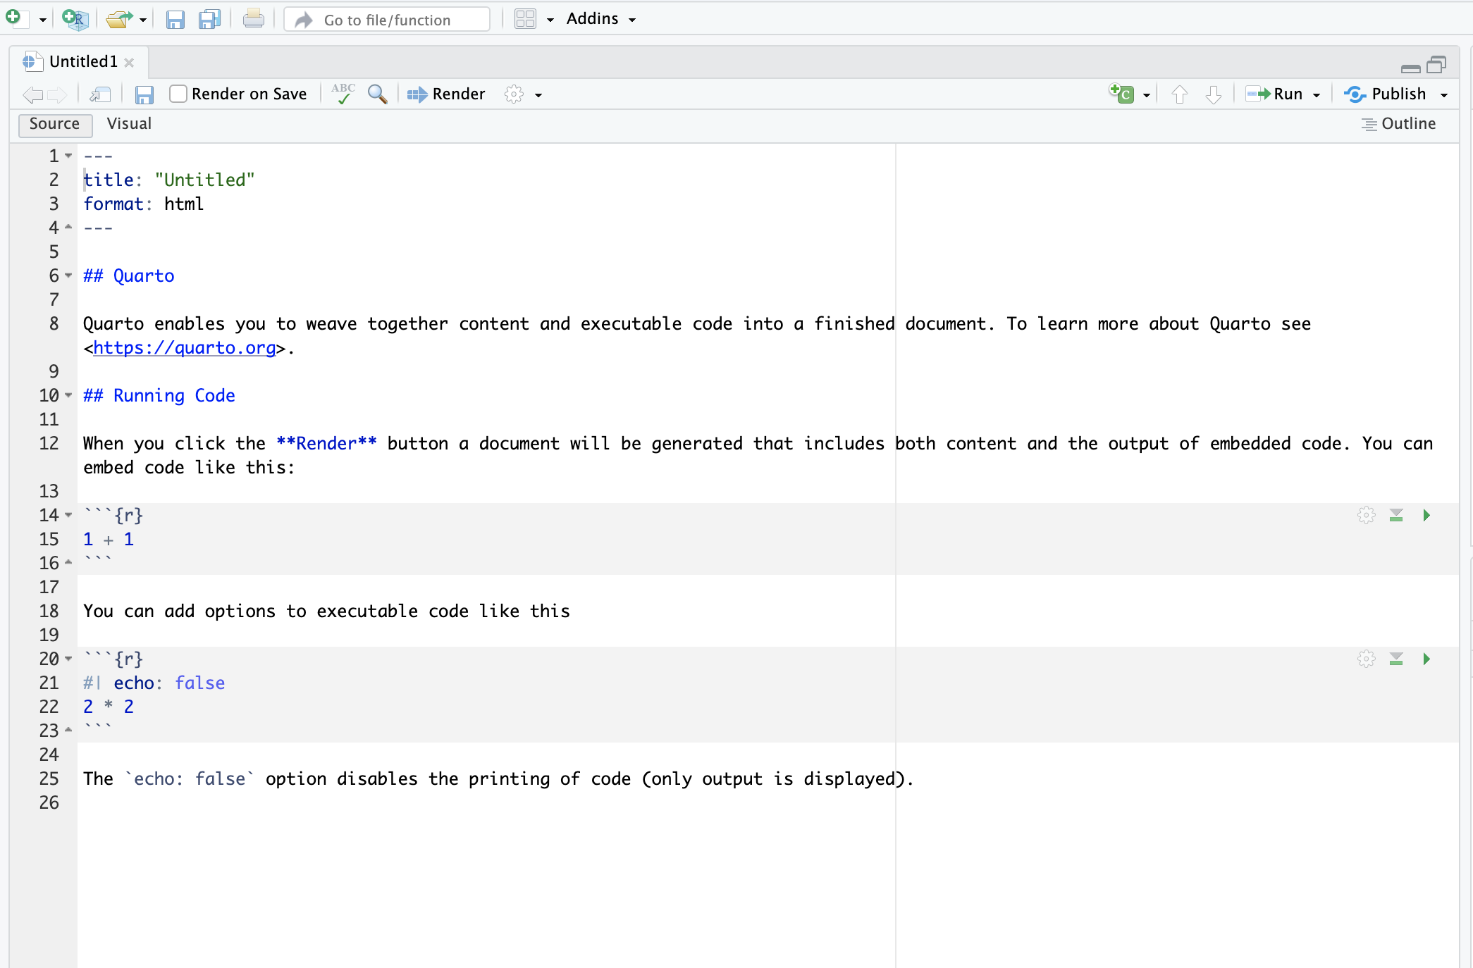Go to next section arrow
Viewport: 1473px width, 968px height.
click(1213, 94)
